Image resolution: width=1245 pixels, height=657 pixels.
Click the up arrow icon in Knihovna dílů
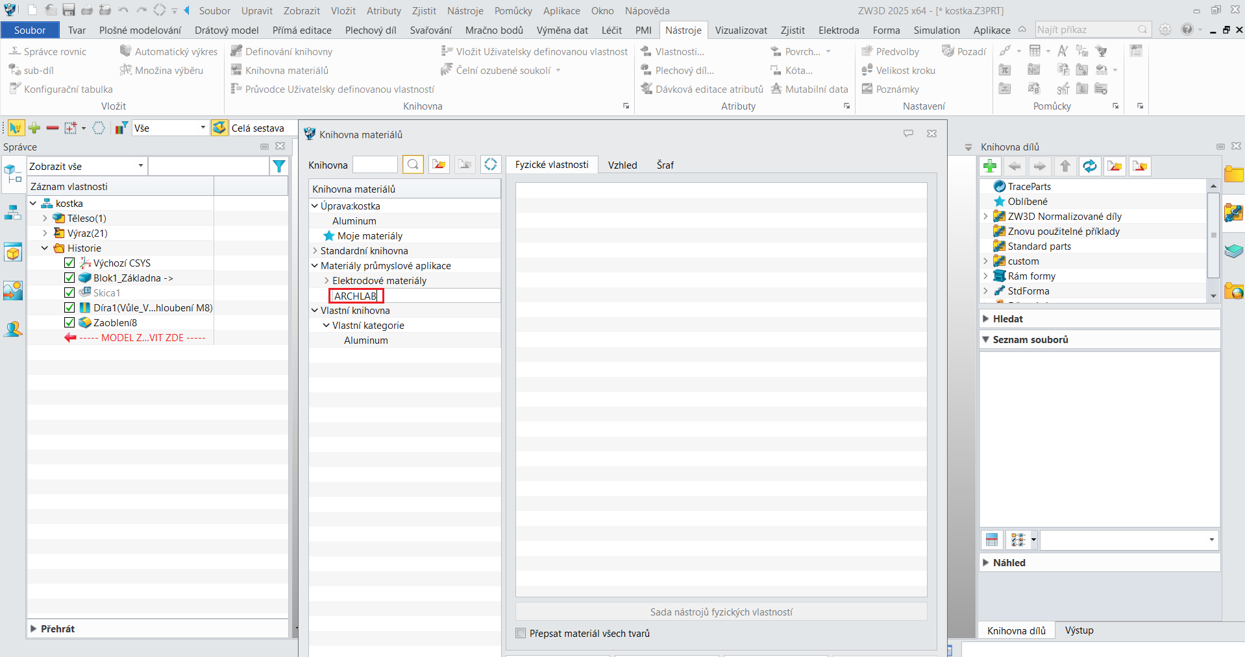(1065, 167)
